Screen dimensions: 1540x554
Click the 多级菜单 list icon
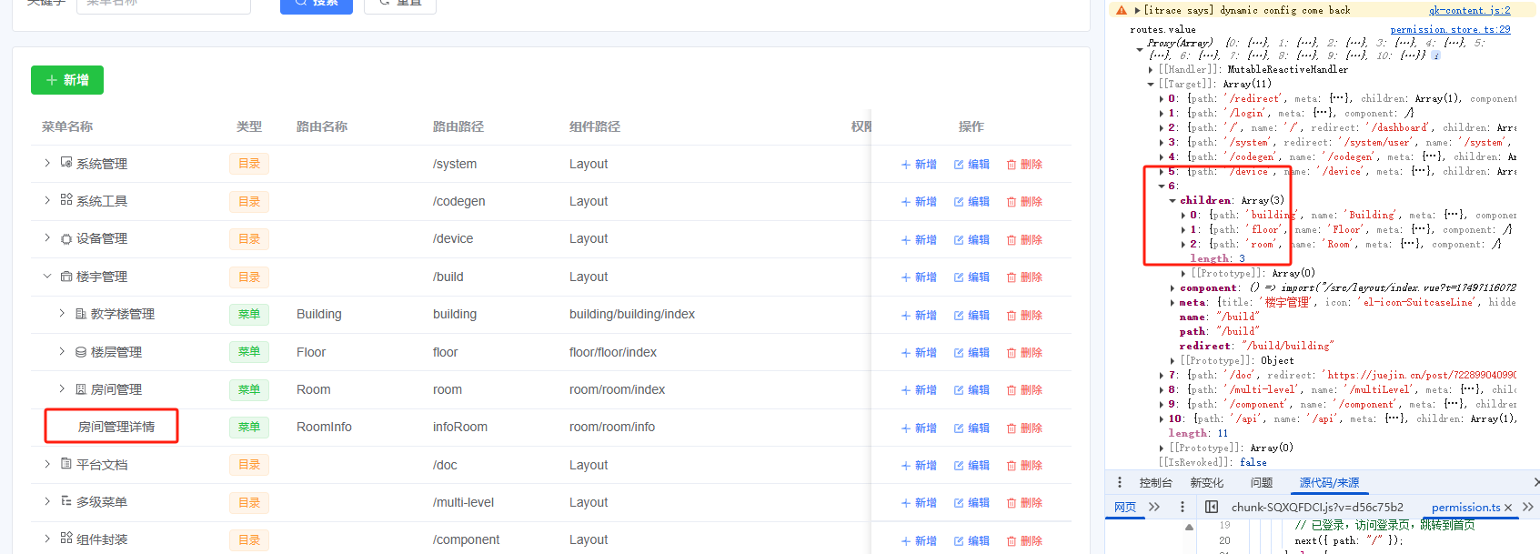coord(66,501)
